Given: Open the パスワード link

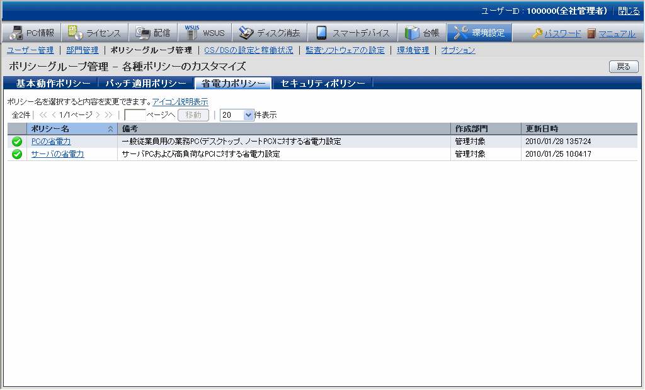Looking at the screenshot, I should click(x=562, y=34).
